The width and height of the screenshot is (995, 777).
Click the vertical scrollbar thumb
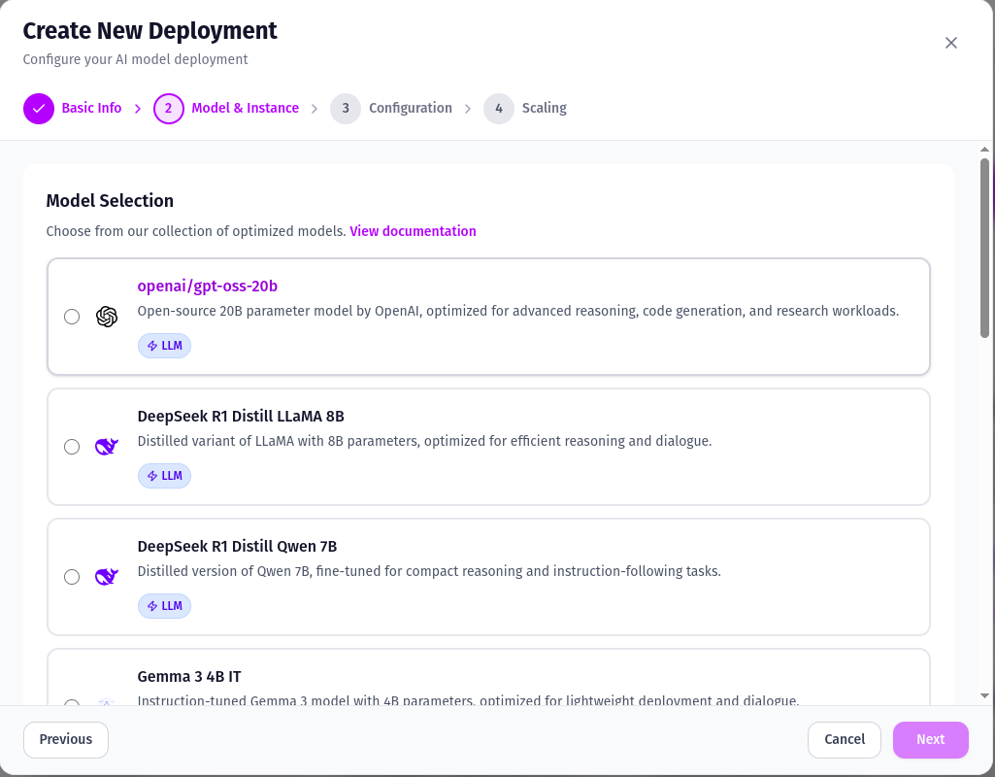tap(984, 249)
